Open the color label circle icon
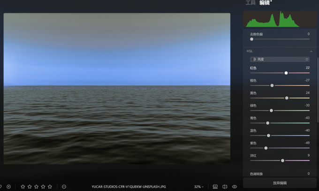319x191 pixels. pos(64,187)
